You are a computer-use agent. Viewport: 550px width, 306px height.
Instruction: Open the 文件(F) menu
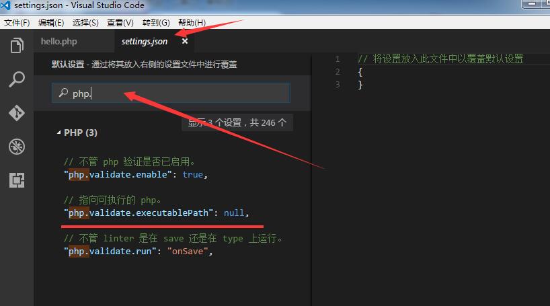click(17, 23)
